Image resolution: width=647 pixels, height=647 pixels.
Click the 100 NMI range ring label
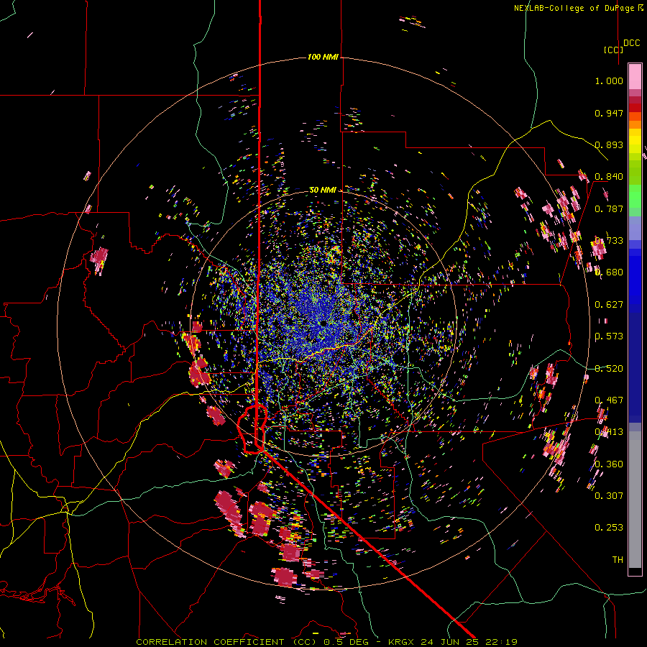[323, 57]
